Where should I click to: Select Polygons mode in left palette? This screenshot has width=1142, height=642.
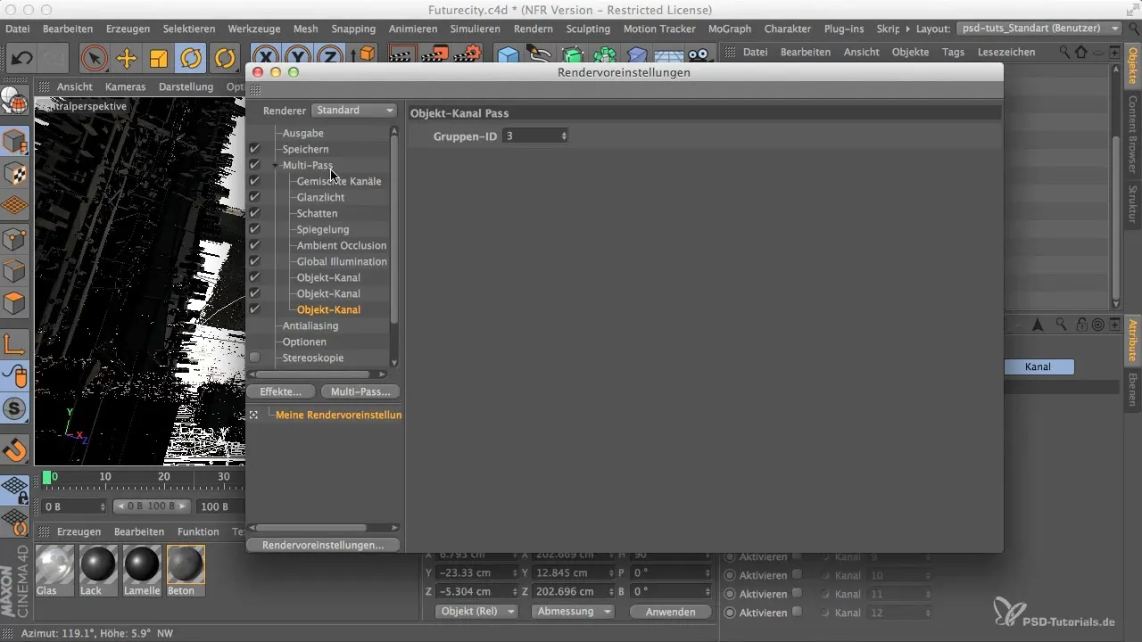pos(15,303)
